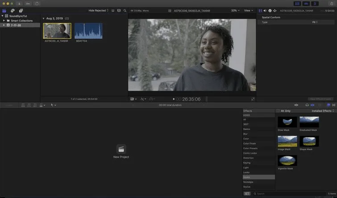This screenshot has height=198, width=337.
Task: Open the Audio inspector speaker icon
Action: [265, 11]
